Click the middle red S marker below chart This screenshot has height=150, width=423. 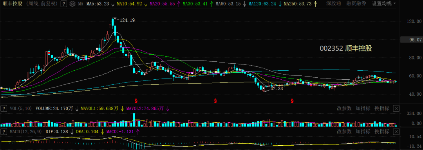point(215,101)
